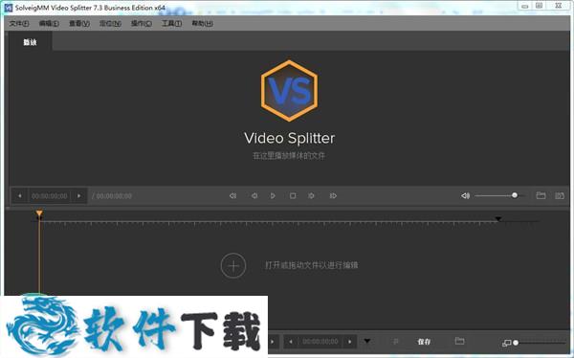Step forward one frame with the next-frame icon
574x358 pixels.
(x=311, y=196)
